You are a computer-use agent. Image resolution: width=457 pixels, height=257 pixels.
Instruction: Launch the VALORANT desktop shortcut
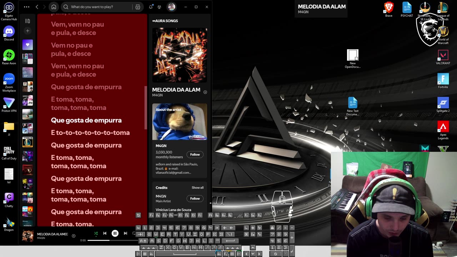443,57
